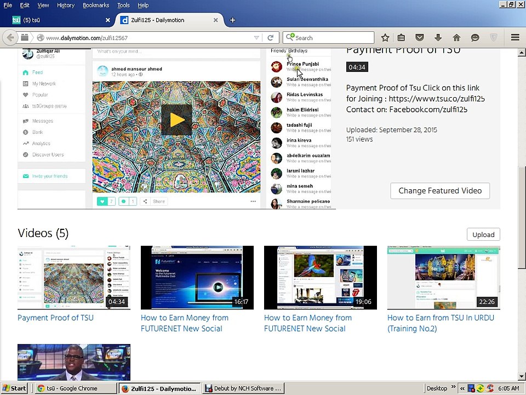Click the Share icon under the post
This screenshot has width=526, height=395.
145,201
